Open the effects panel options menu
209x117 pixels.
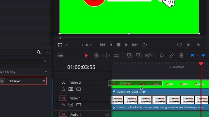(x=48, y=52)
